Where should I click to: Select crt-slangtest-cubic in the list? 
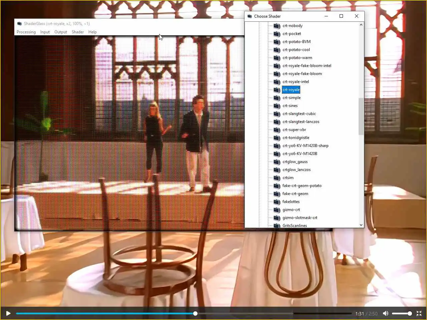click(299, 114)
